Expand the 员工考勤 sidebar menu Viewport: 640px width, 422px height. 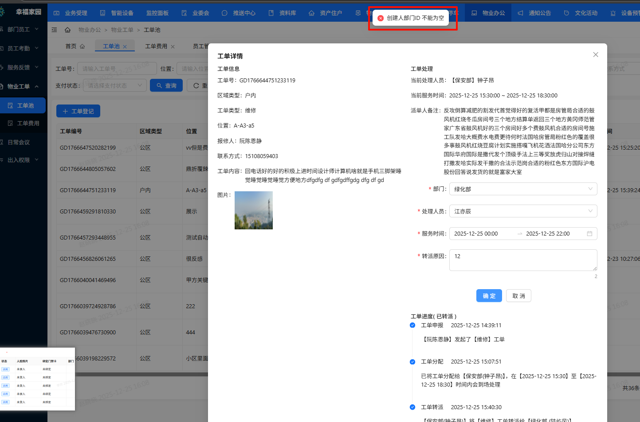tap(23, 48)
